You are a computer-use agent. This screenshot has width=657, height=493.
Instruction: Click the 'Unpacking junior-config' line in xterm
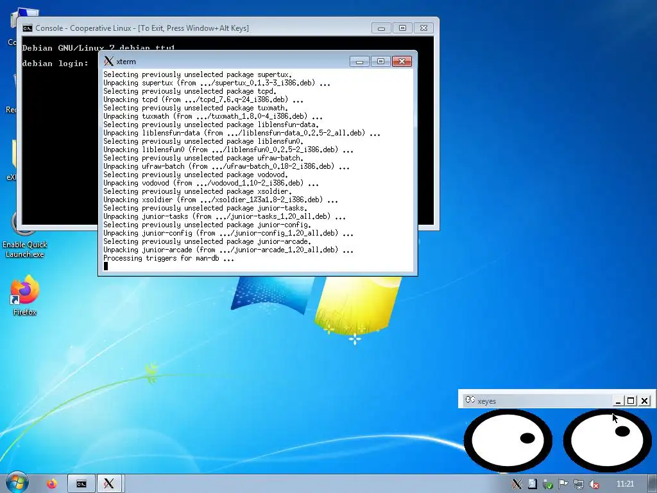[228, 233]
